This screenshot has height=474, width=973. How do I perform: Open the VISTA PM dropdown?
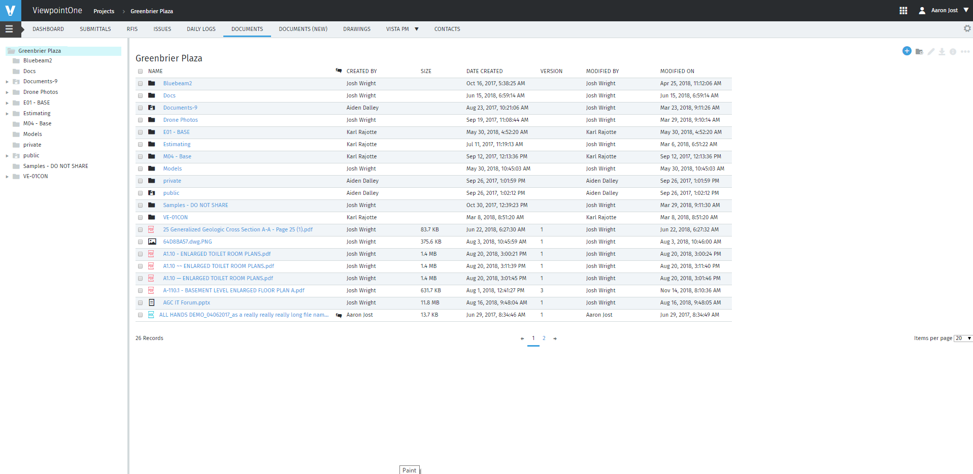(x=402, y=29)
